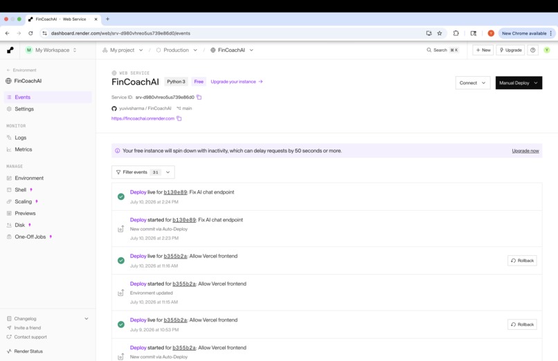Open My Workspace switcher
This screenshot has height=361, width=558.
pos(51,50)
